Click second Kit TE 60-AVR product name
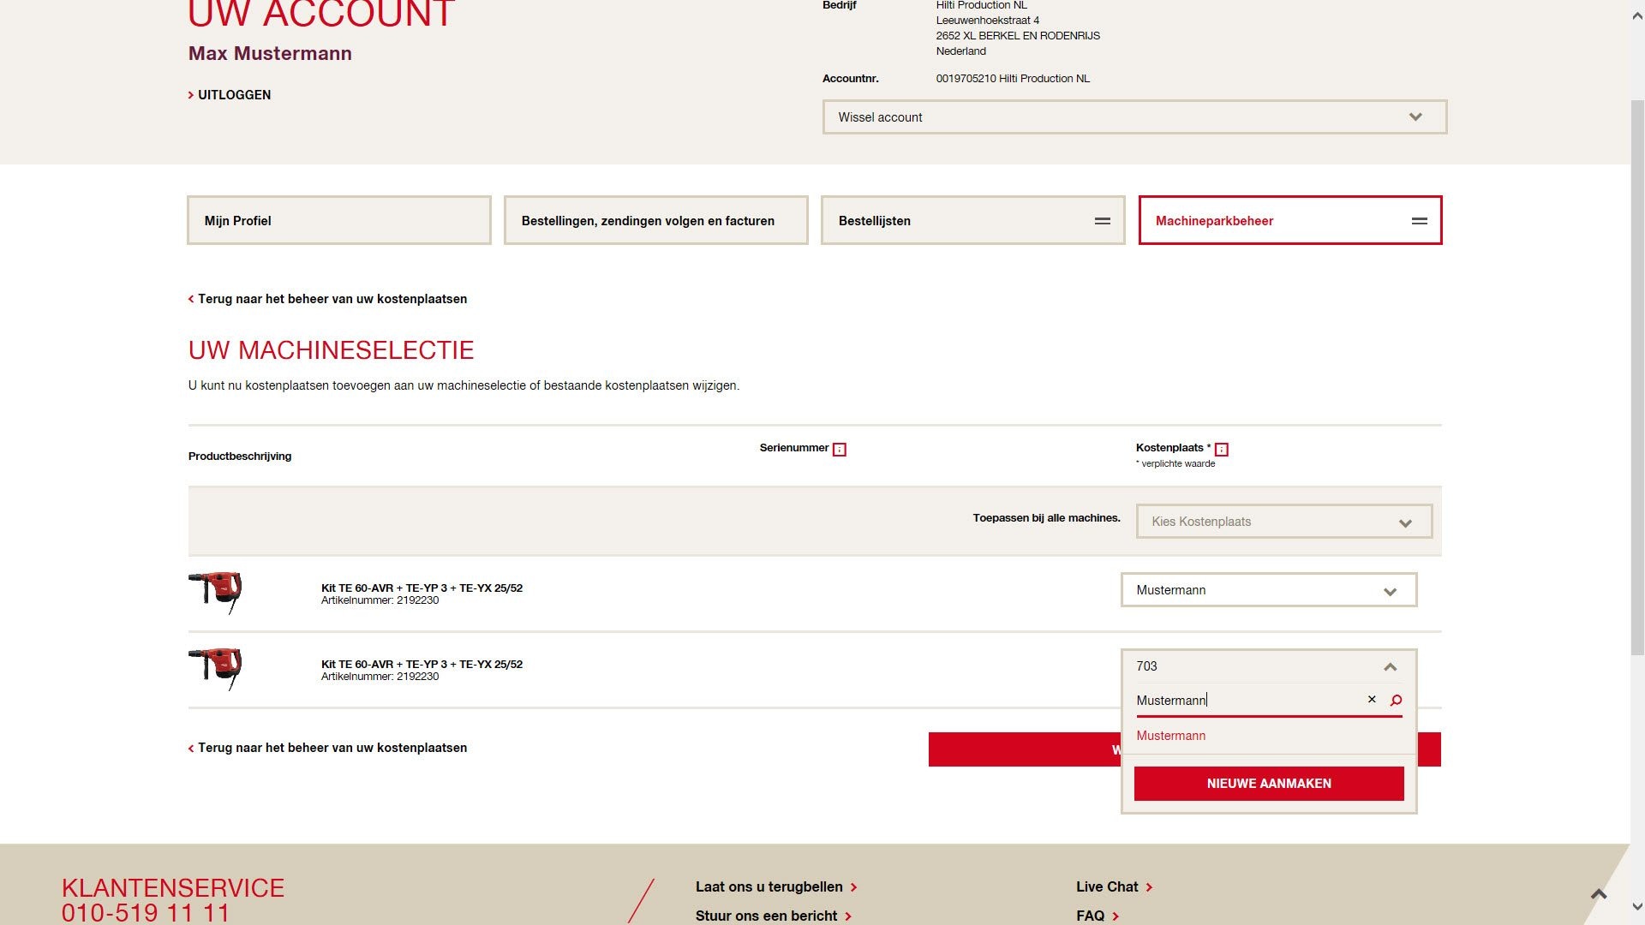Image resolution: width=1645 pixels, height=925 pixels. click(422, 665)
